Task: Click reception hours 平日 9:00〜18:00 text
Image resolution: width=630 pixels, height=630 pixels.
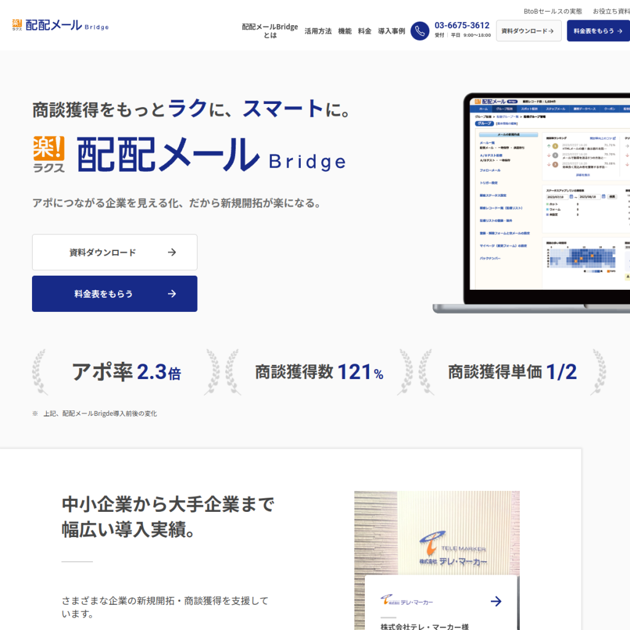Action: pyautogui.click(x=471, y=35)
